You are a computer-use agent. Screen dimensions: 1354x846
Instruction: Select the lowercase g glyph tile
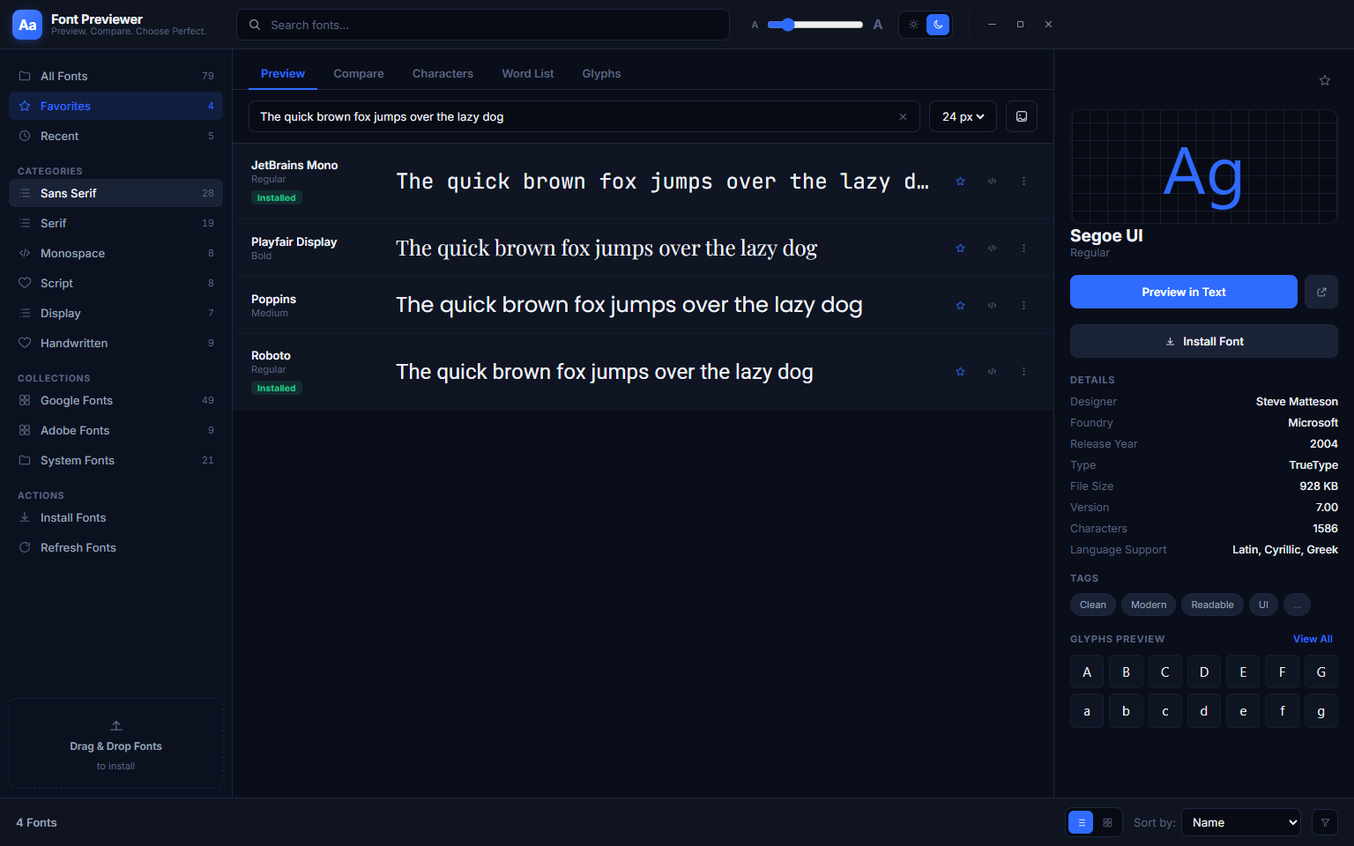tap(1321, 711)
